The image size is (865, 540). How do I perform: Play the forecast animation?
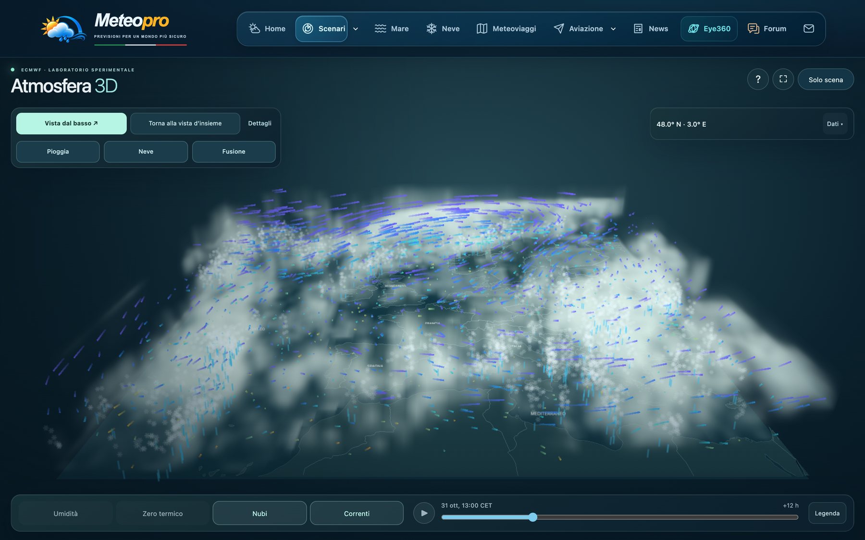[x=424, y=513]
